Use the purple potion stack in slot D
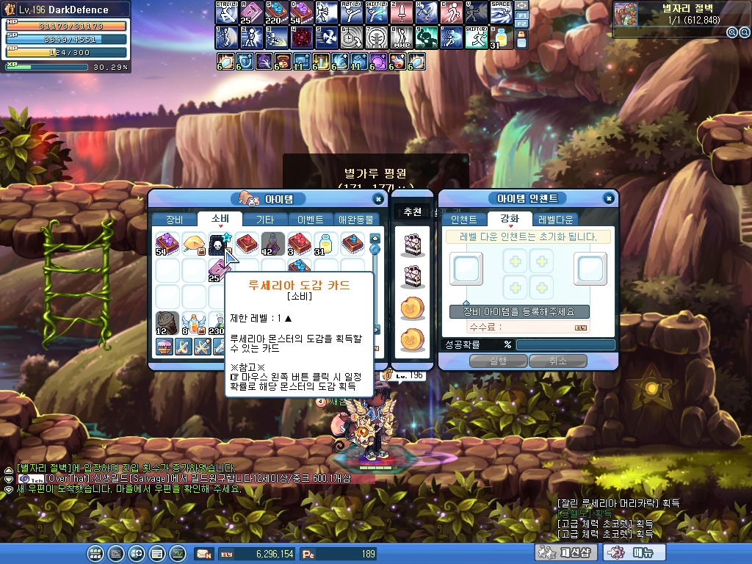Image resolution: width=752 pixels, height=564 pixels. click(301, 12)
